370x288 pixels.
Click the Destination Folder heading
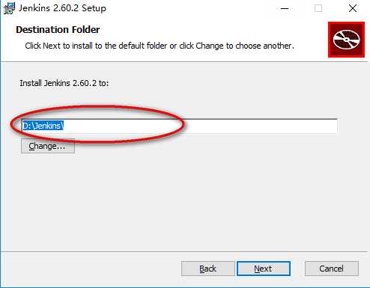[58, 30]
